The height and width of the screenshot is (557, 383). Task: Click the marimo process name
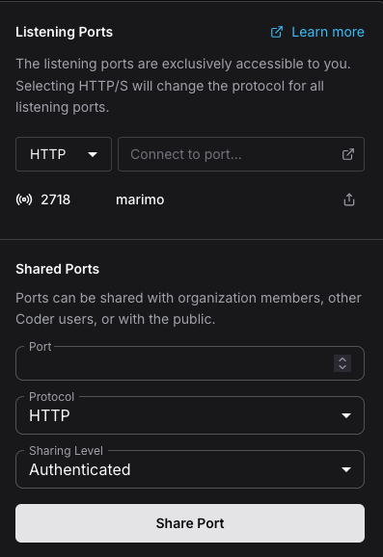click(x=140, y=199)
